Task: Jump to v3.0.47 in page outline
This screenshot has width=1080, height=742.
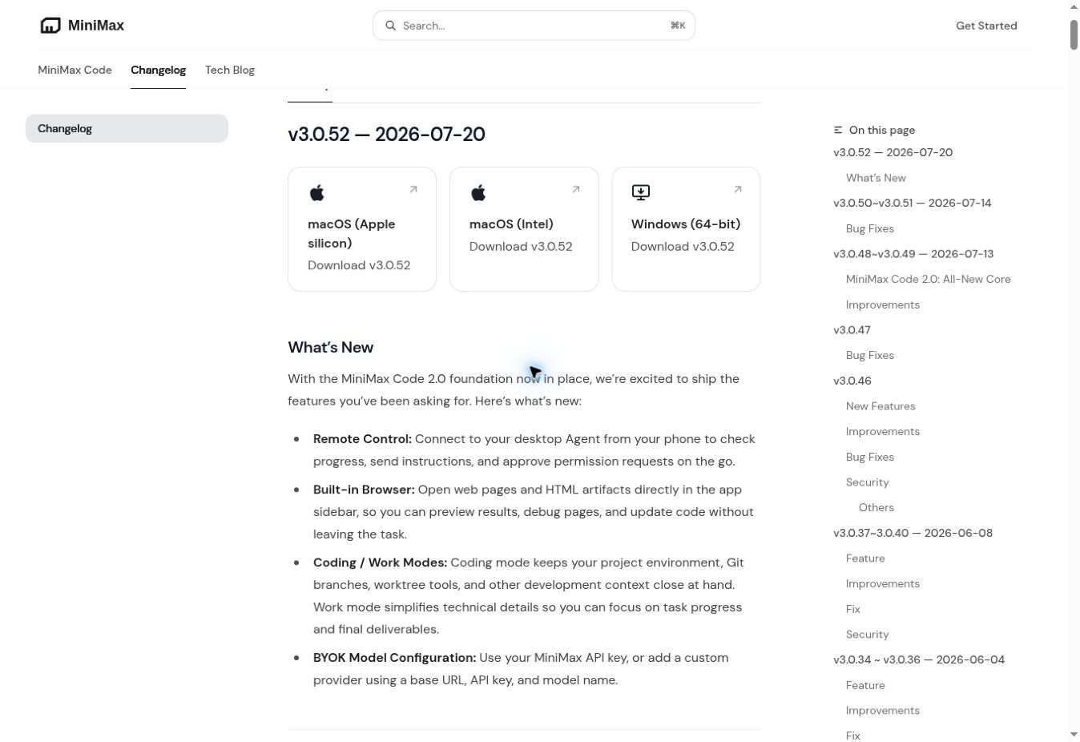Action: [852, 330]
